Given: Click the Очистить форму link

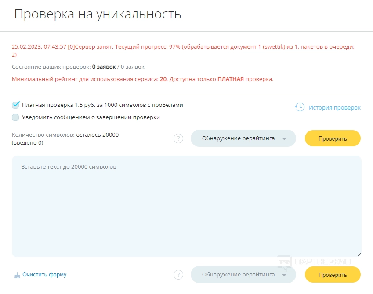Looking at the screenshot, I should tap(44, 275).
